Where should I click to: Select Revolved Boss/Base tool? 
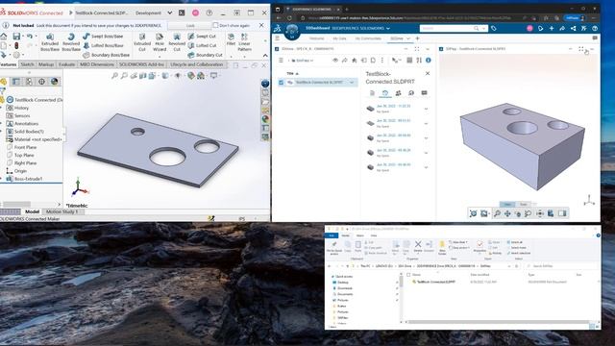point(71,42)
